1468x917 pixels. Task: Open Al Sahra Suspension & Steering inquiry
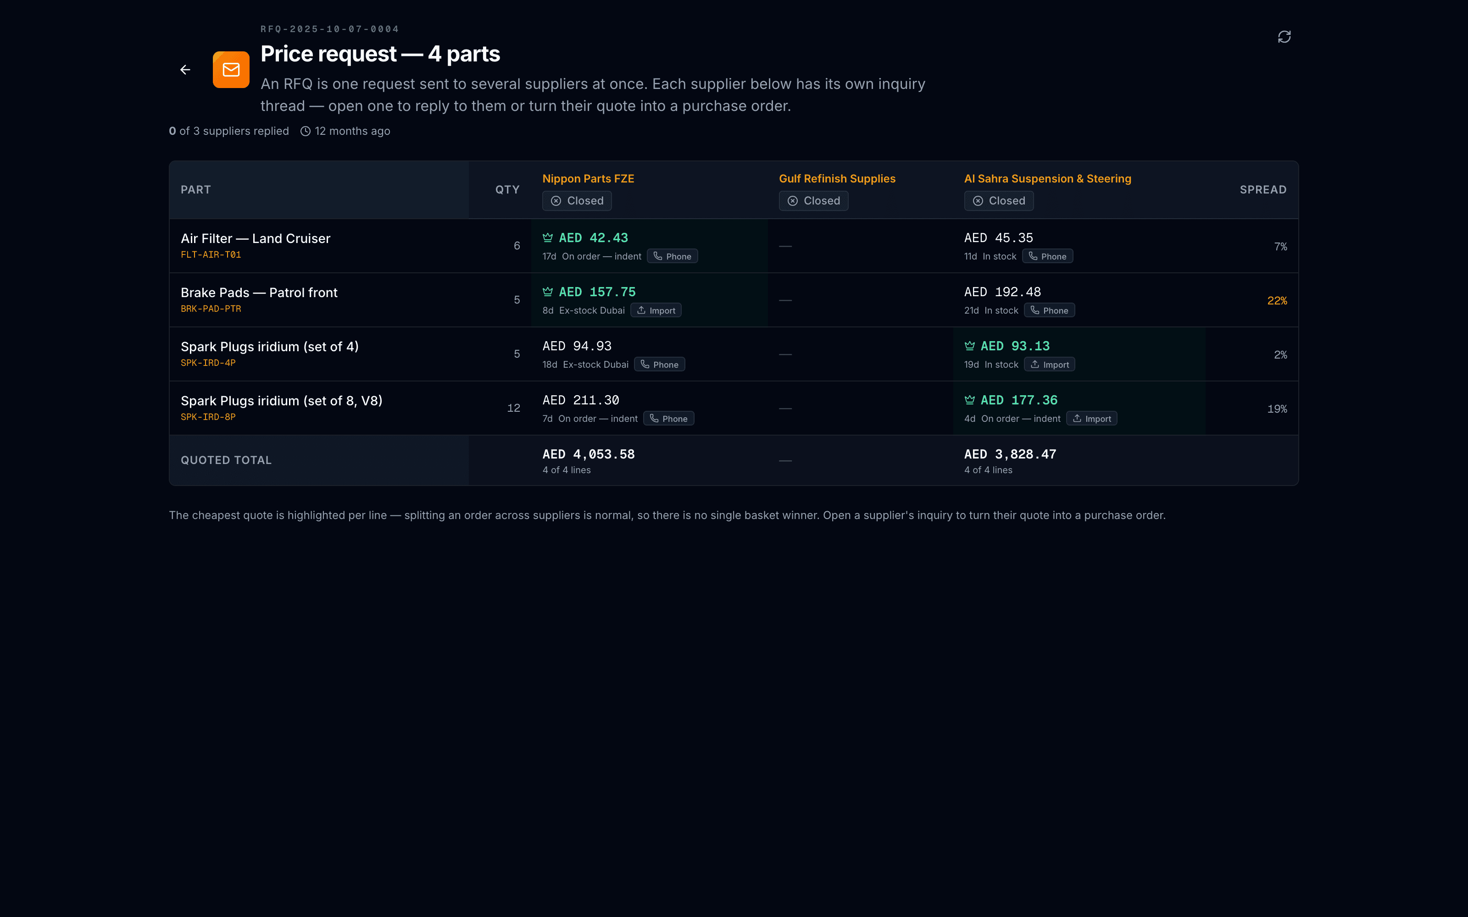(1048, 179)
